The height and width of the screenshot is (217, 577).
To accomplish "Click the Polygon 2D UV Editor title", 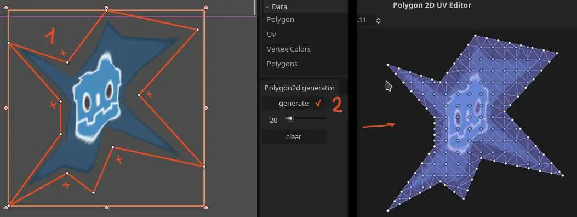I will pyautogui.click(x=432, y=5).
